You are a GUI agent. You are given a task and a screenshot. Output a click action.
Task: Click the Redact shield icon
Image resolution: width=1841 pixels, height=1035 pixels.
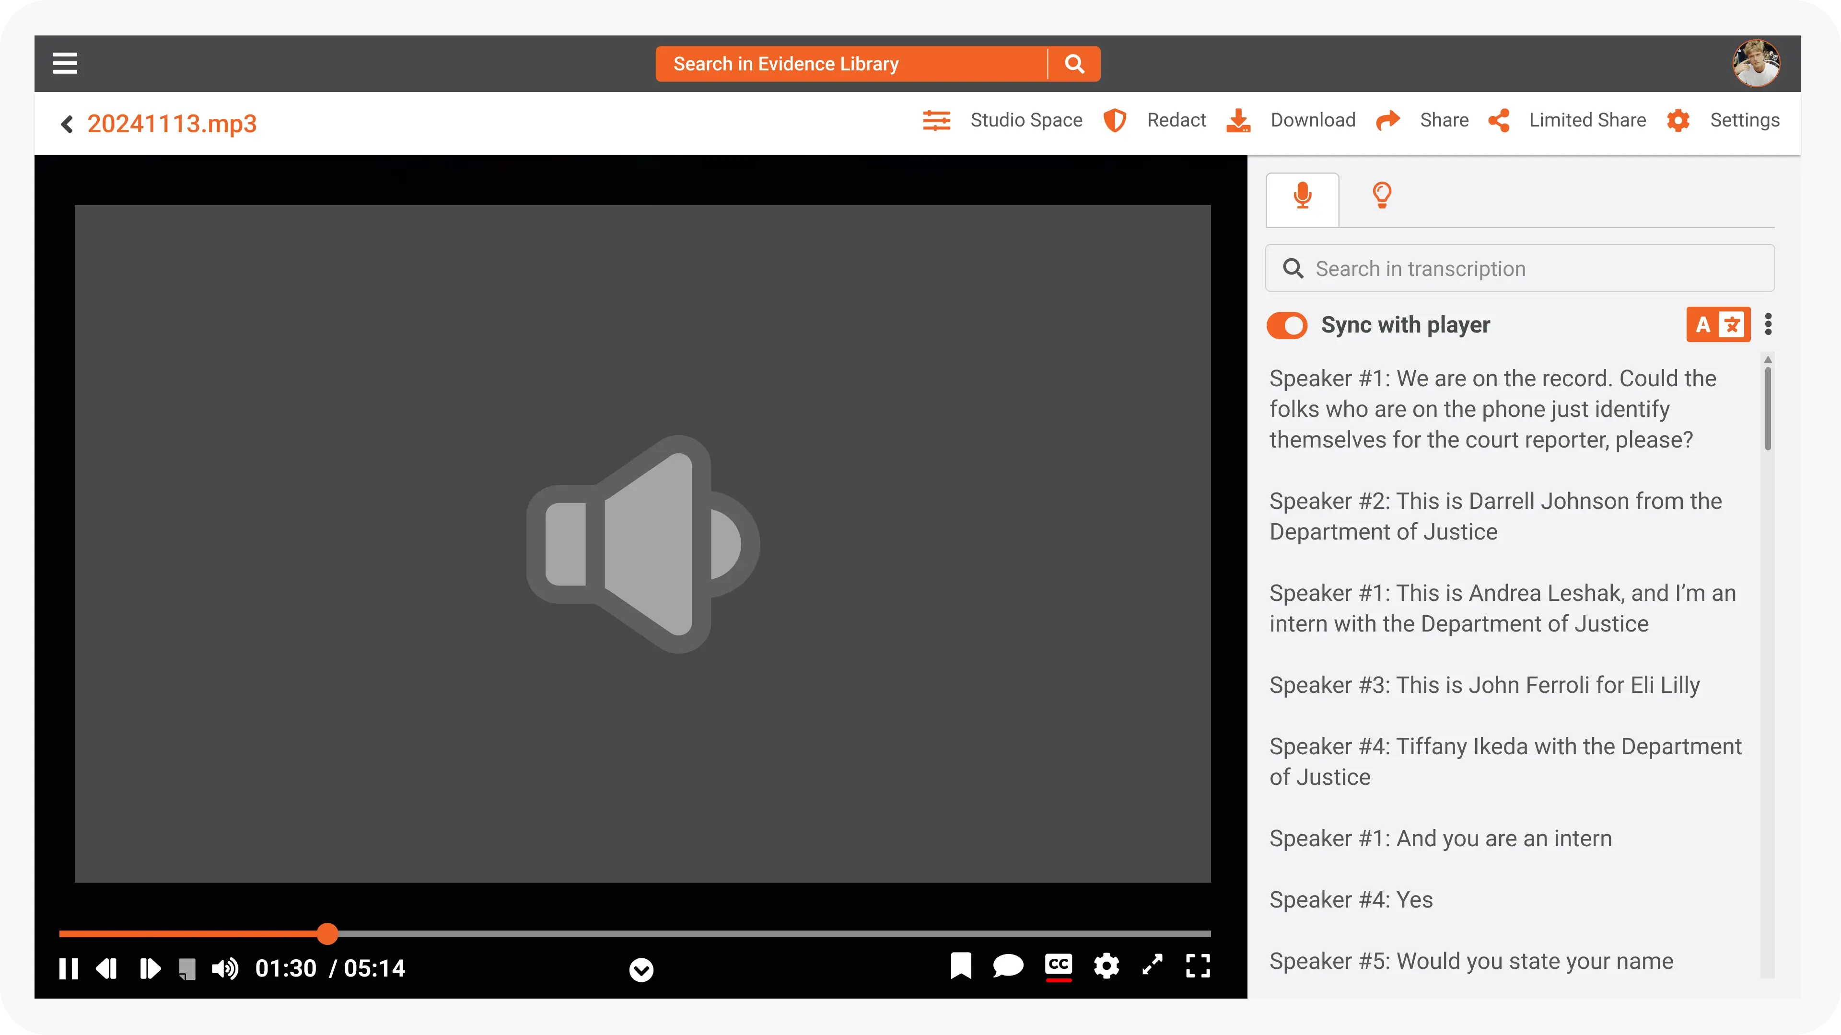(1115, 120)
